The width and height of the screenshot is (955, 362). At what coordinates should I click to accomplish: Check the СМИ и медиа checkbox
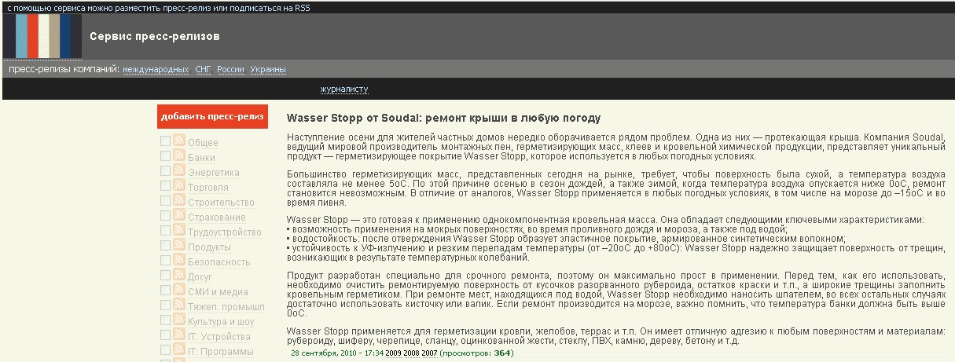tap(166, 291)
